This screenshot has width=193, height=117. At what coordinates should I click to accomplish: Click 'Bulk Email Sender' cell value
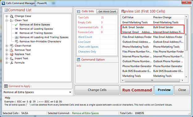133,27
